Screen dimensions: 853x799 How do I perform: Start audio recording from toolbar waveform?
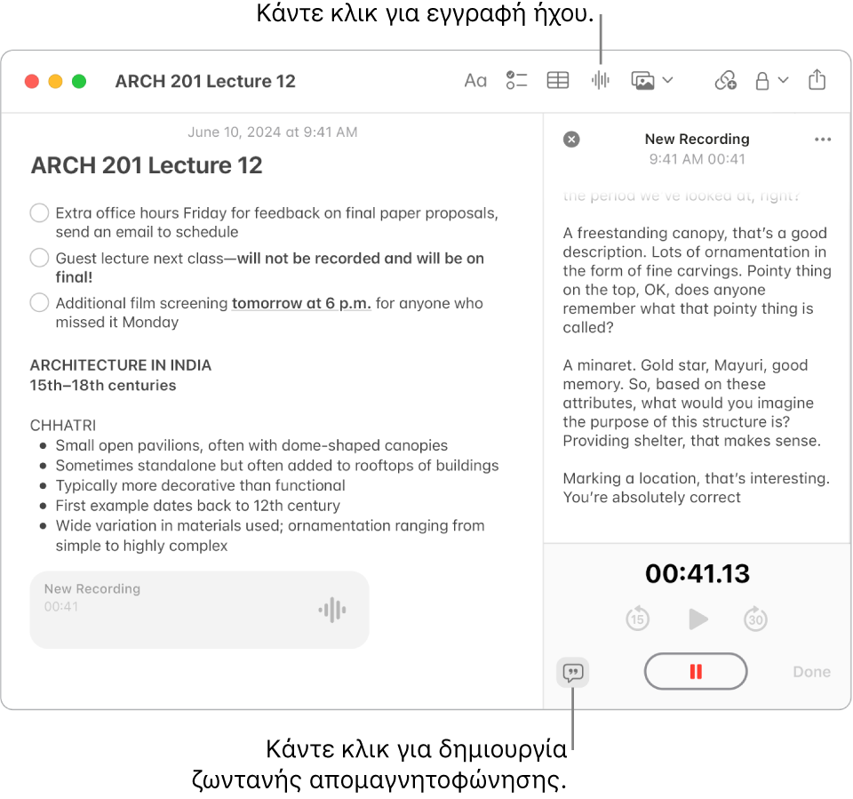click(x=601, y=81)
